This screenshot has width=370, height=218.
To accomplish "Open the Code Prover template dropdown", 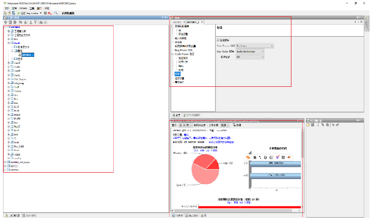I will (272, 45).
